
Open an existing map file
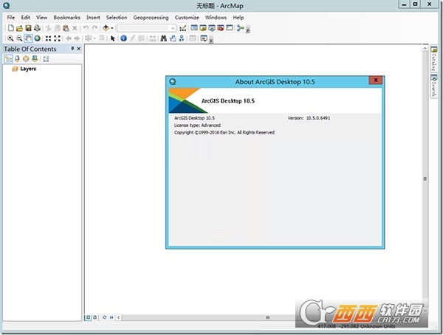pyautogui.click(x=19, y=28)
